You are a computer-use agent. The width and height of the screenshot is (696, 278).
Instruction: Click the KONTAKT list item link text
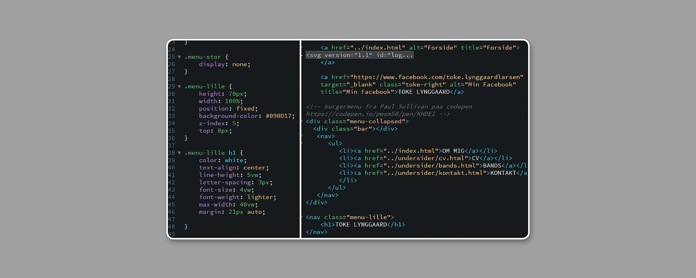tap(503, 173)
